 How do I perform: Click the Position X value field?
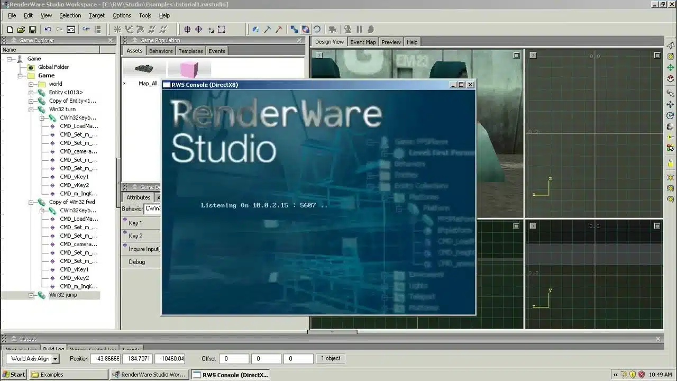[x=106, y=359]
